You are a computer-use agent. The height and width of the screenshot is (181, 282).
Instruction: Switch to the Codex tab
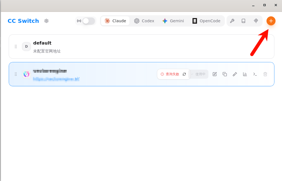(144, 21)
